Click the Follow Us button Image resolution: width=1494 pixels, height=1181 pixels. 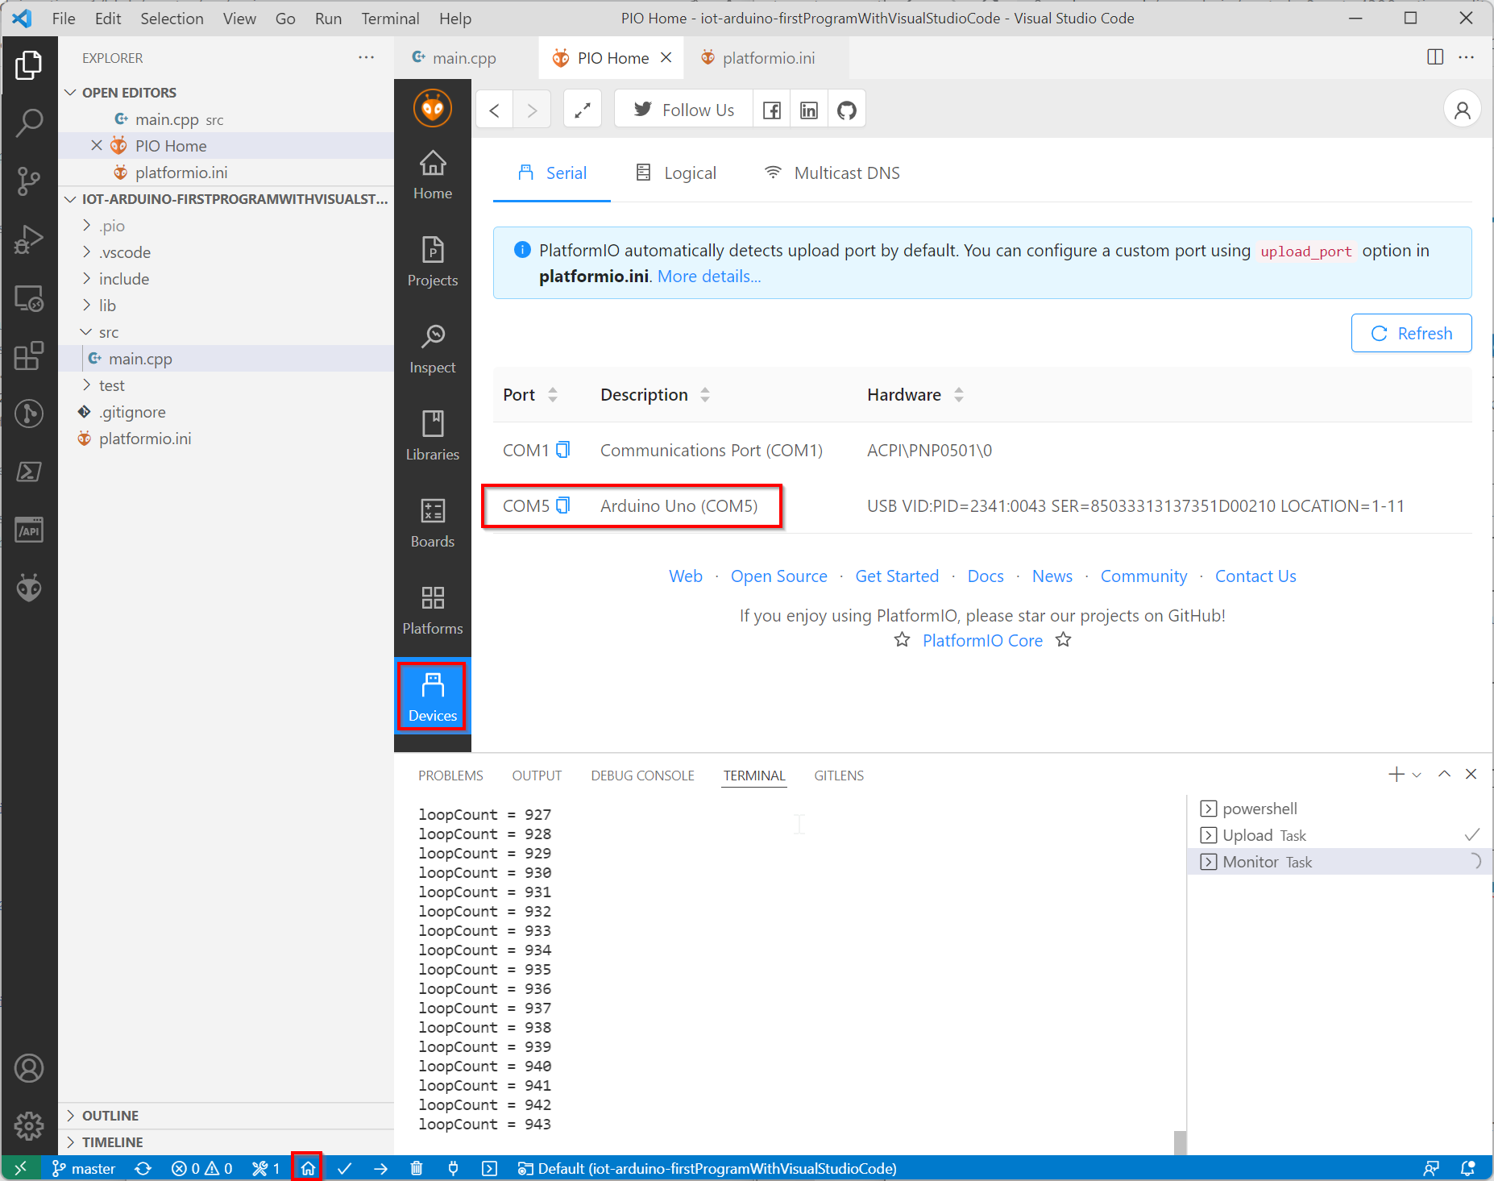683,110
